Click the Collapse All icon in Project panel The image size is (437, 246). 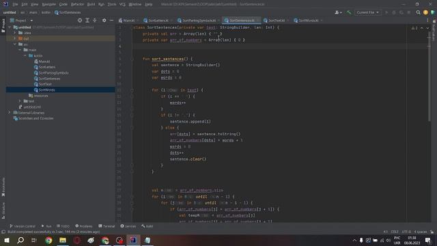(x=94, y=20)
